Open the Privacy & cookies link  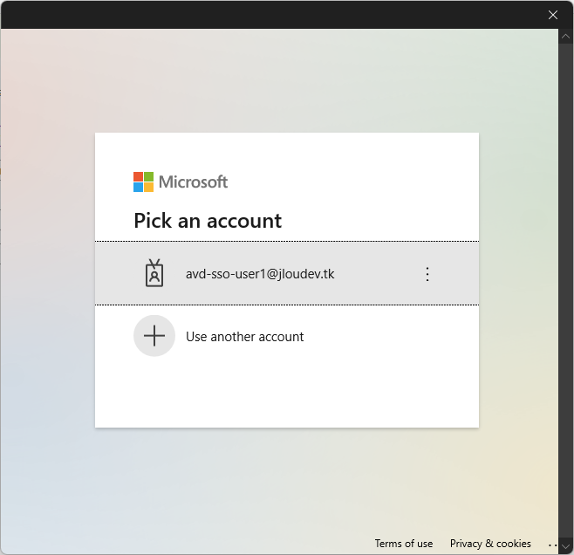pos(490,544)
